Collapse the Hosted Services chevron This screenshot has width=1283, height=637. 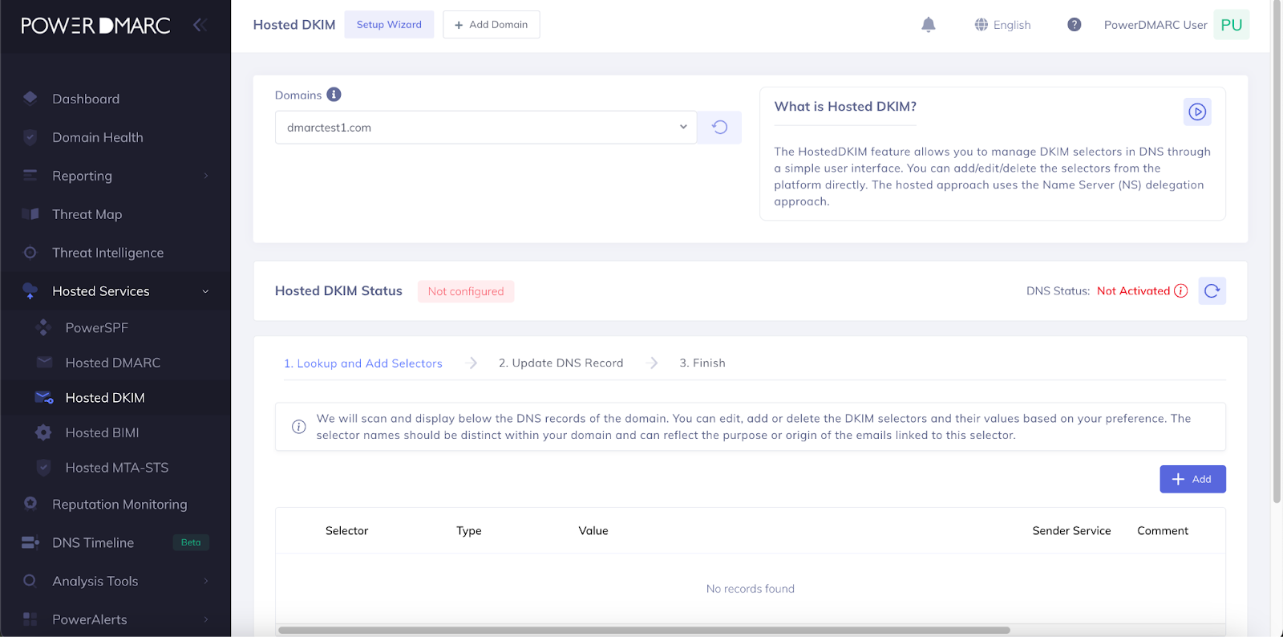click(206, 291)
